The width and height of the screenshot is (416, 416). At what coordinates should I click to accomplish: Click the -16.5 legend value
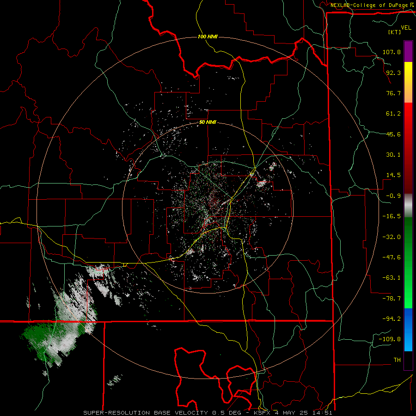click(392, 216)
